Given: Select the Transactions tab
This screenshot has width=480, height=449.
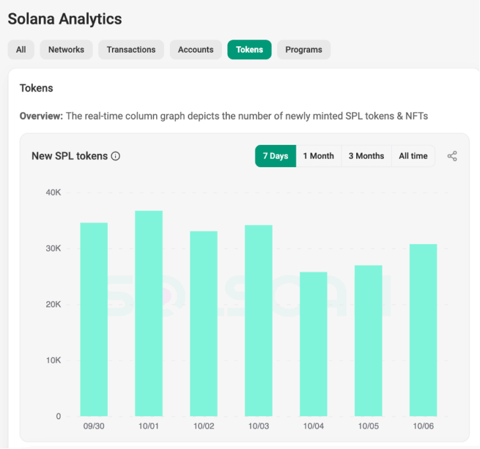Looking at the screenshot, I should pos(131,49).
